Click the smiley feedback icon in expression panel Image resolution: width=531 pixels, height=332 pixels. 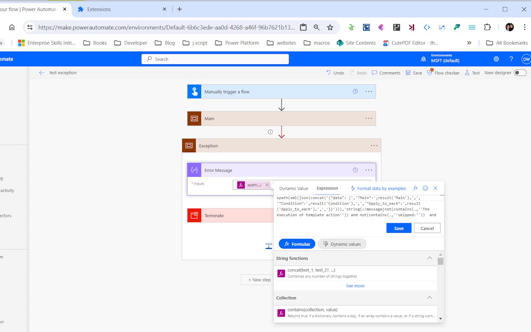[425, 188]
